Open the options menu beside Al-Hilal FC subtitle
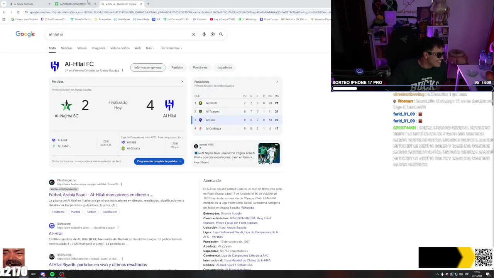The image size is (494, 278). pyautogui.click(x=122, y=71)
